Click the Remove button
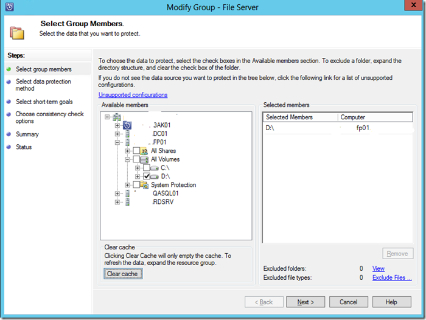The height and width of the screenshot is (320, 426). point(398,254)
